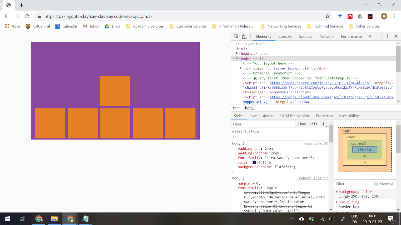Image resolution: width=401 pixels, height=225 pixels.
Task: Open Other Services bookmark folder
Action: coord(364,26)
